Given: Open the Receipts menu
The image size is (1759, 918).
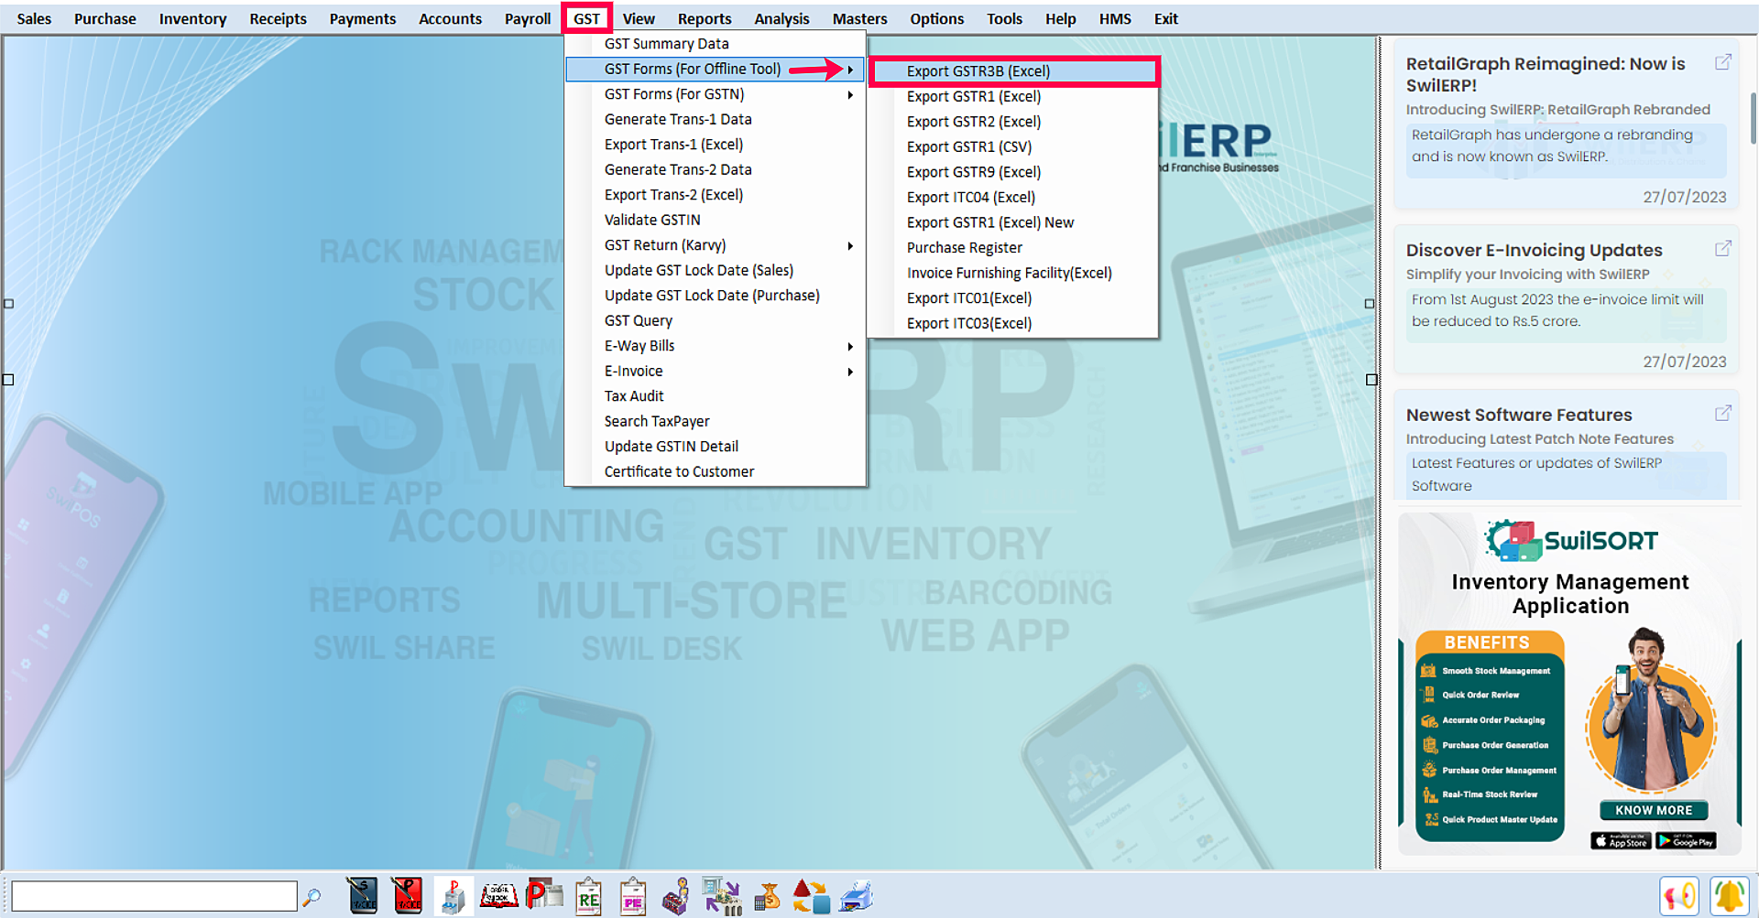Looking at the screenshot, I should tap(278, 18).
